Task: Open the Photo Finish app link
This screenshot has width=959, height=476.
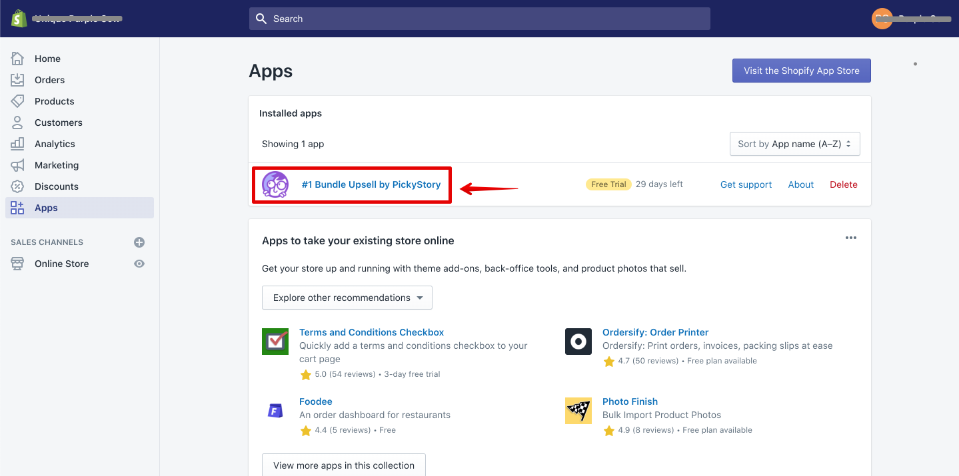Action: coord(630,401)
